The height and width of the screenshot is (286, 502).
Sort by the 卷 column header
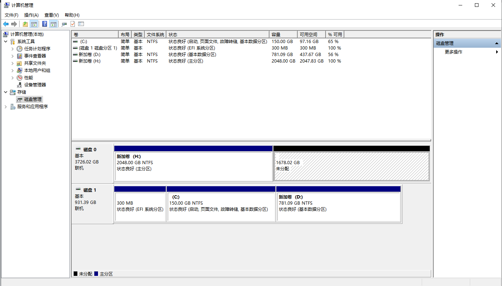[95, 34]
